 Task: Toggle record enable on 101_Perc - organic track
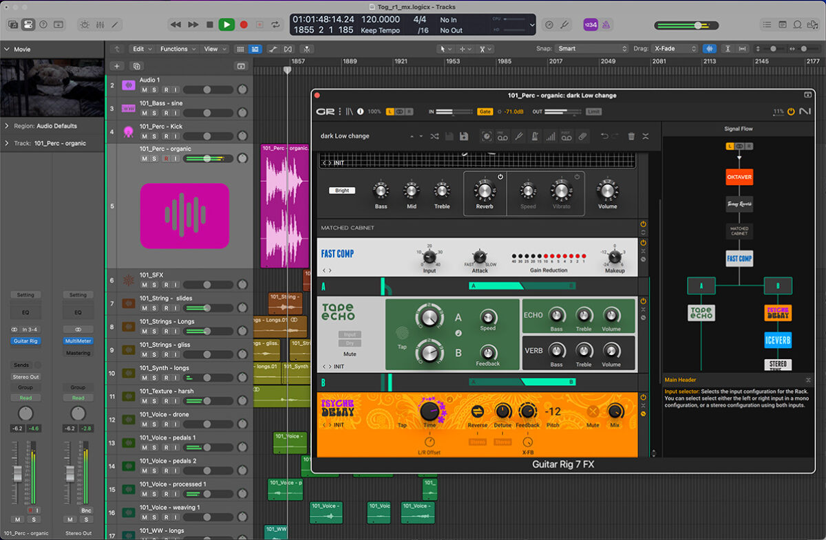tap(165, 159)
